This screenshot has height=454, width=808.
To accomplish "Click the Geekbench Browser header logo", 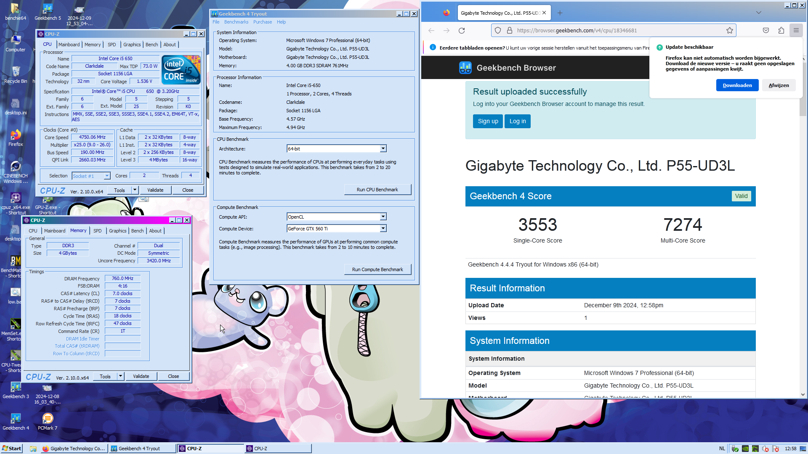I will tap(465, 68).
